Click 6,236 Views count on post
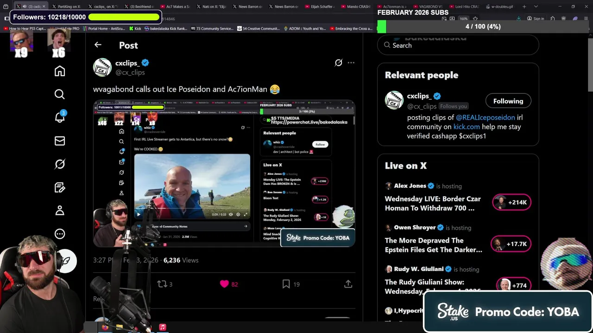Viewport: 593px width, 333px height. pos(181,260)
